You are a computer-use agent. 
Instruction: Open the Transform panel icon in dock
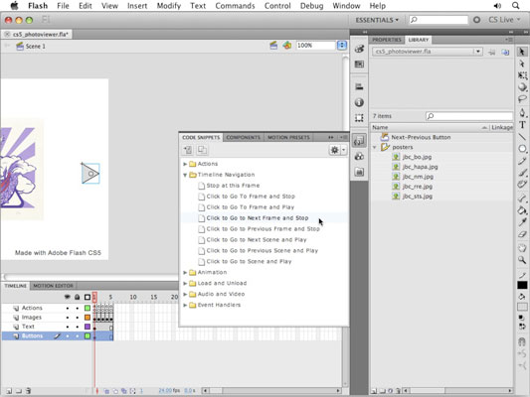pyautogui.click(x=359, y=118)
